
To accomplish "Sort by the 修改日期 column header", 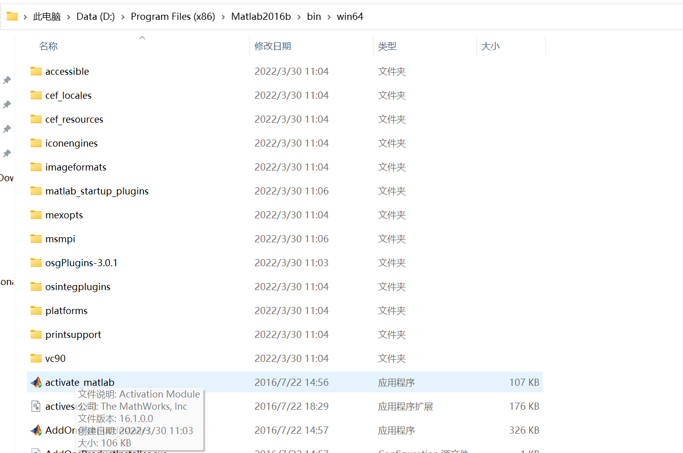I will point(273,46).
